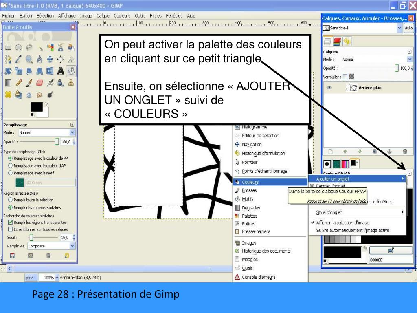Choose fill with foreground color (PP)

(x=10, y=159)
